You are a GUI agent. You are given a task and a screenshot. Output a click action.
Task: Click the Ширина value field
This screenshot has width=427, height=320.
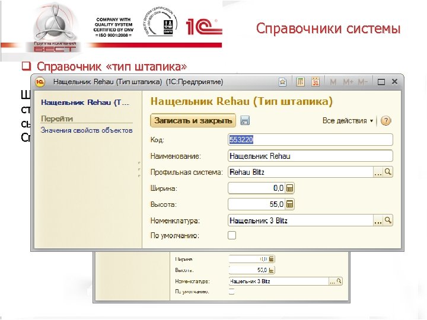[256, 188]
